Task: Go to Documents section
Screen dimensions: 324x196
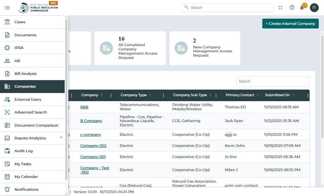Action: pos(32,35)
